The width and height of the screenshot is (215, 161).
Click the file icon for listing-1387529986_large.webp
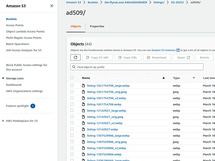tap(83, 136)
